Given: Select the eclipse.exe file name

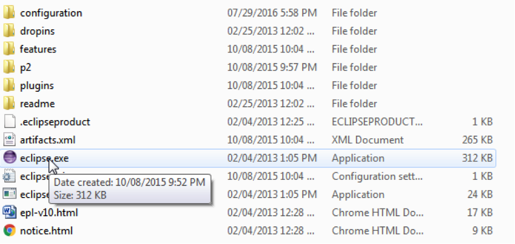Looking at the screenshot, I should coord(44,158).
